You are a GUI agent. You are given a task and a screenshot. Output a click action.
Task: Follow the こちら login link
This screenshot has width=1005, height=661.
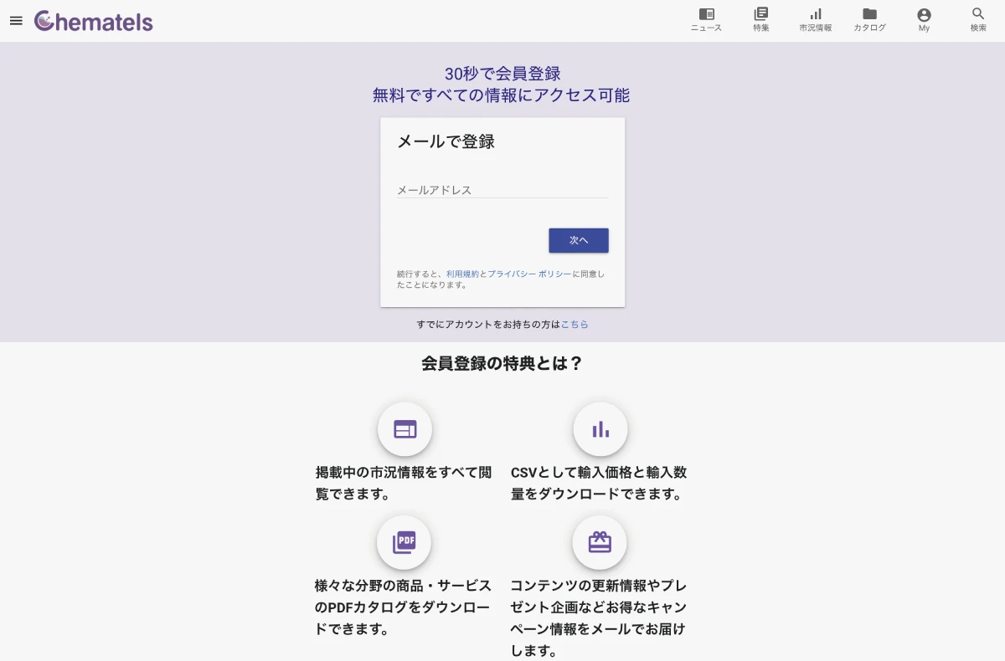575,324
